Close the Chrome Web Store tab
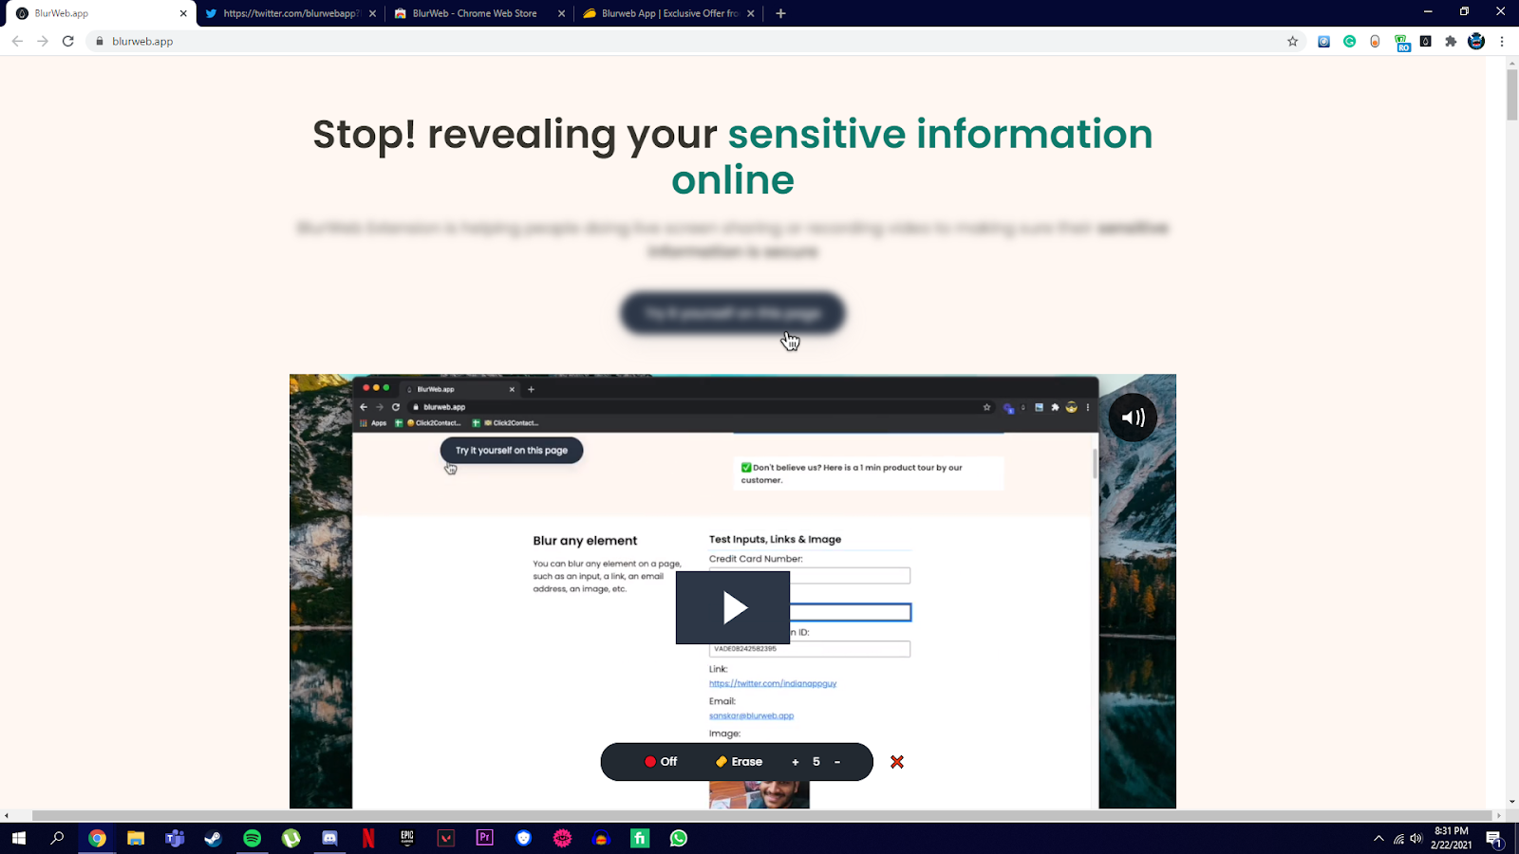This screenshot has width=1519, height=854. (562, 13)
